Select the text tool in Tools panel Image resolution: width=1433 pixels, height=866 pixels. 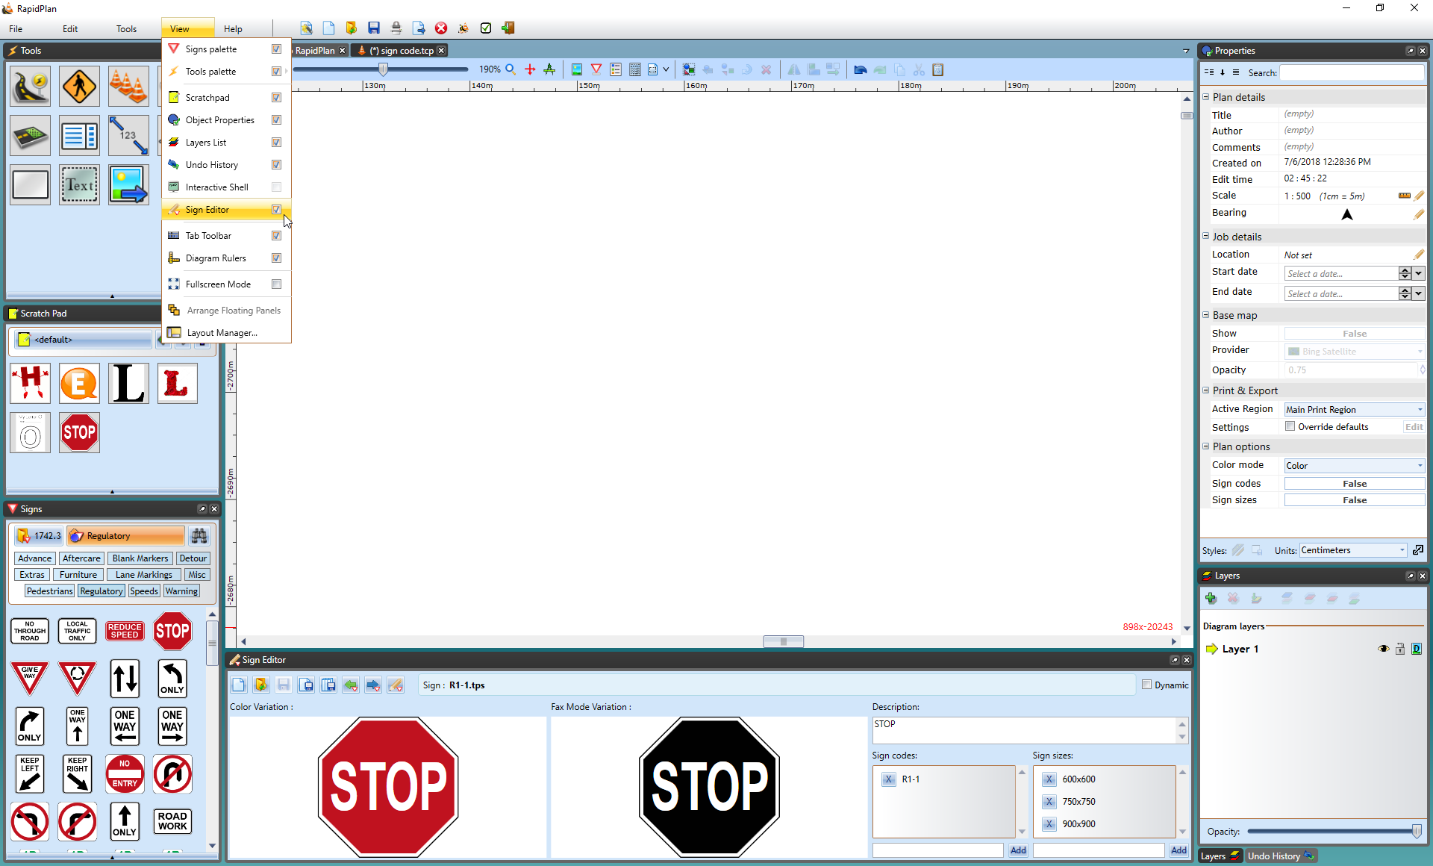point(79,185)
